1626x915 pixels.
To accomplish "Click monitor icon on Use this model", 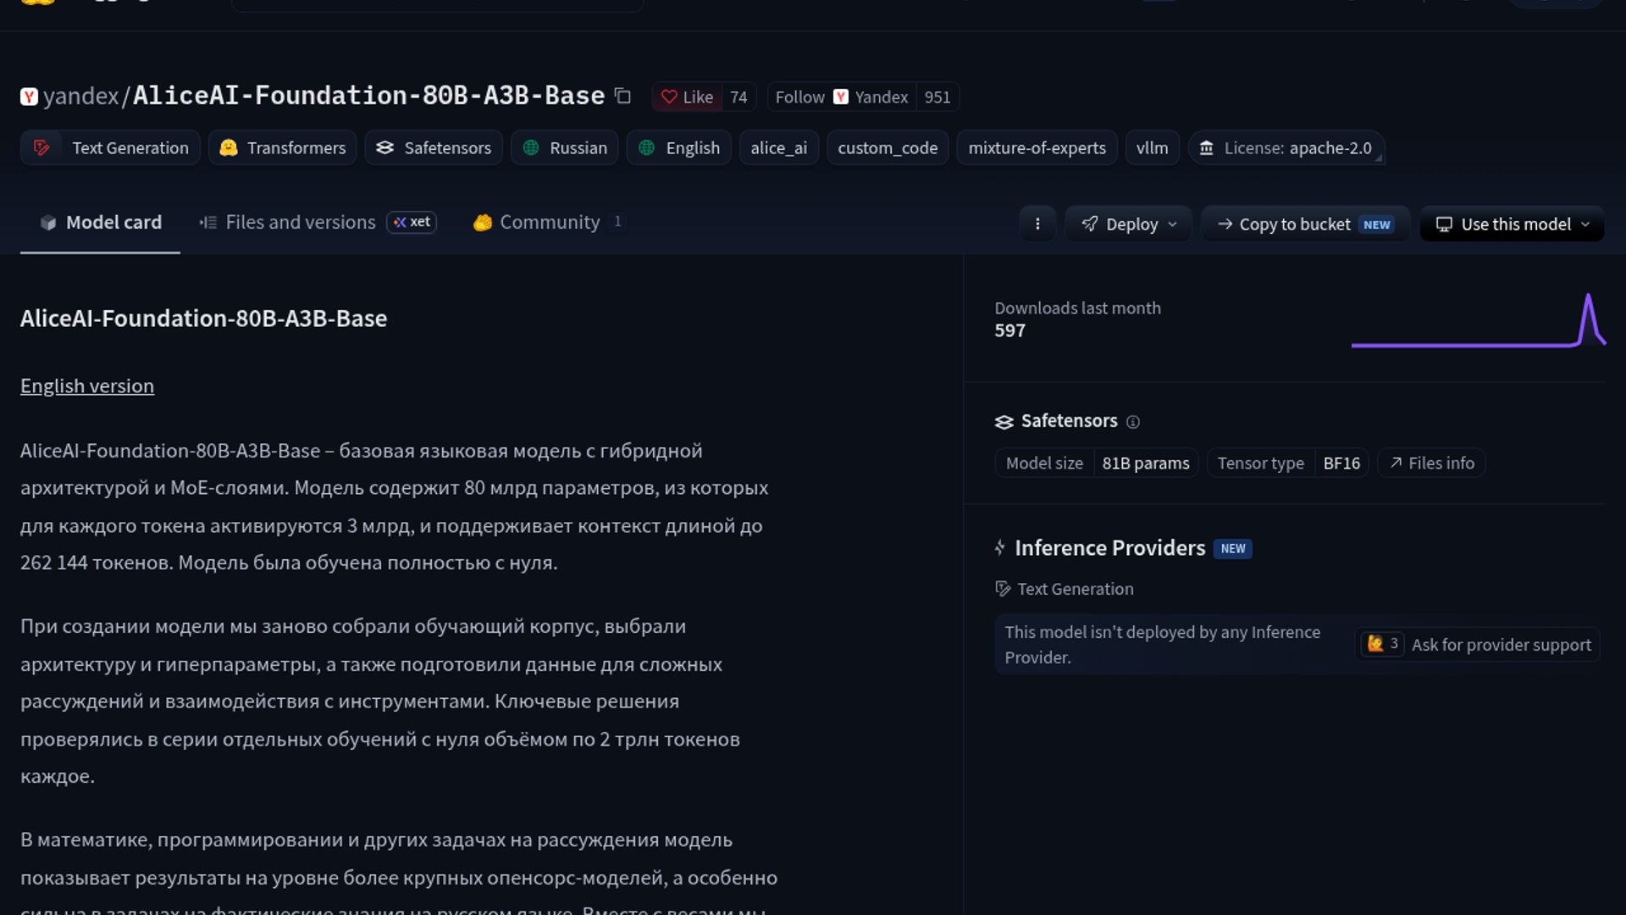I will point(1444,225).
